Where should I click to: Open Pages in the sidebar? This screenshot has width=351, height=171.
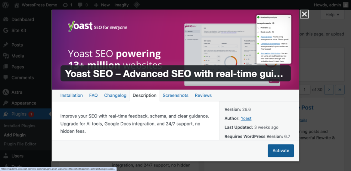[x=18, y=67]
